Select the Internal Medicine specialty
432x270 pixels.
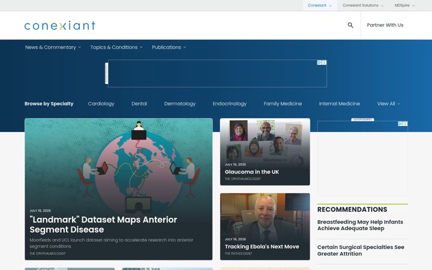coord(340,104)
